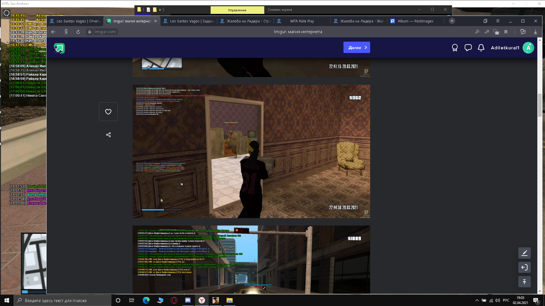Open the bottom game screenshot with taxi
Viewport: 545px width, 306px height.
pyautogui.click(x=251, y=260)
